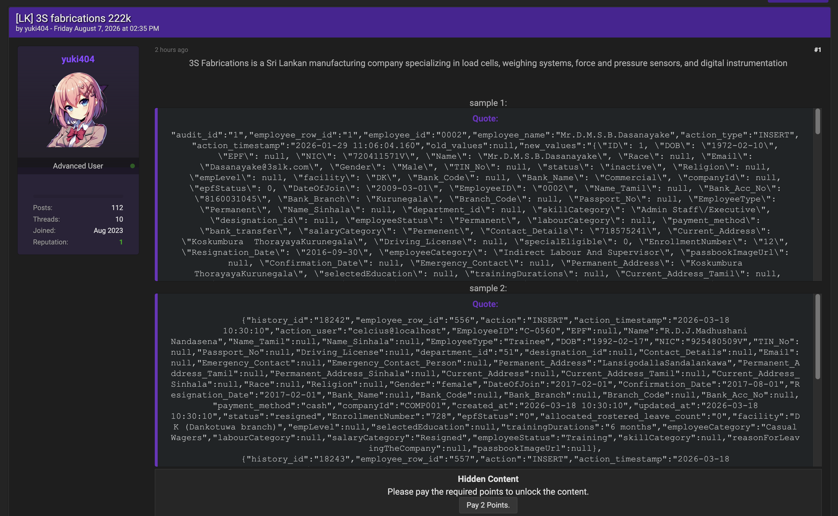Click the Joined date 'Aug 2023'

(108, 231)
